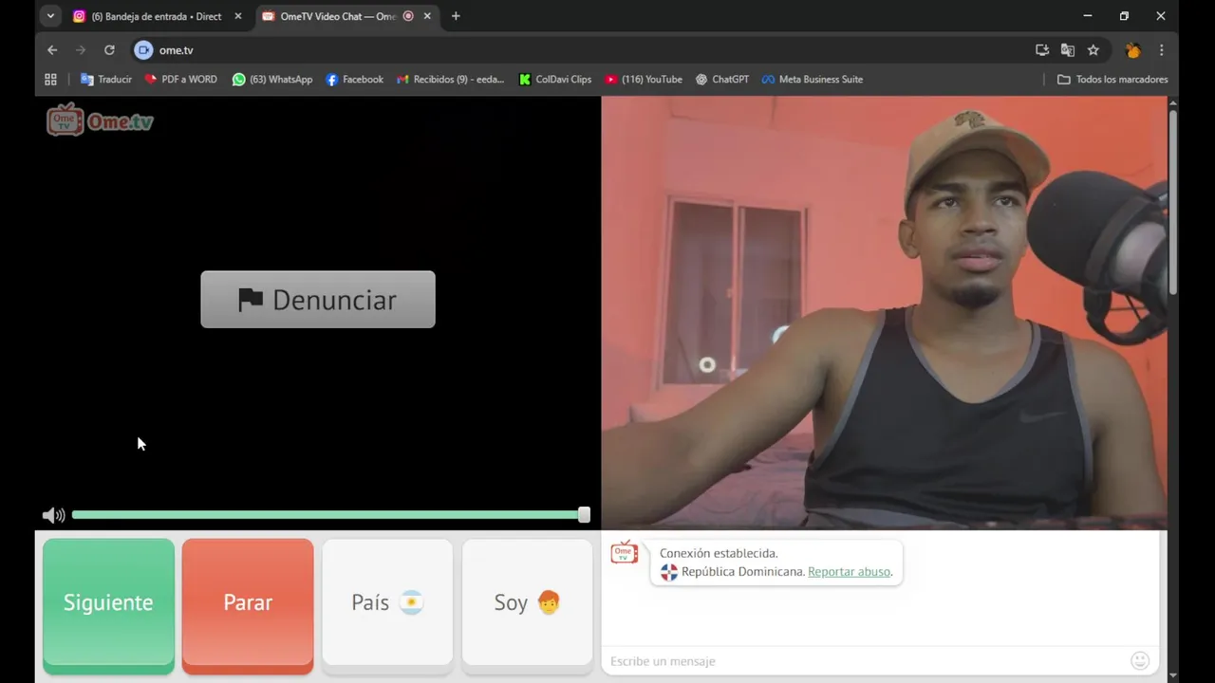The width and height of the screenshot is (1215, 683).
Task: Open Todos los marcadores folder
Action: pyautogui.click(x=1112, y=80)
